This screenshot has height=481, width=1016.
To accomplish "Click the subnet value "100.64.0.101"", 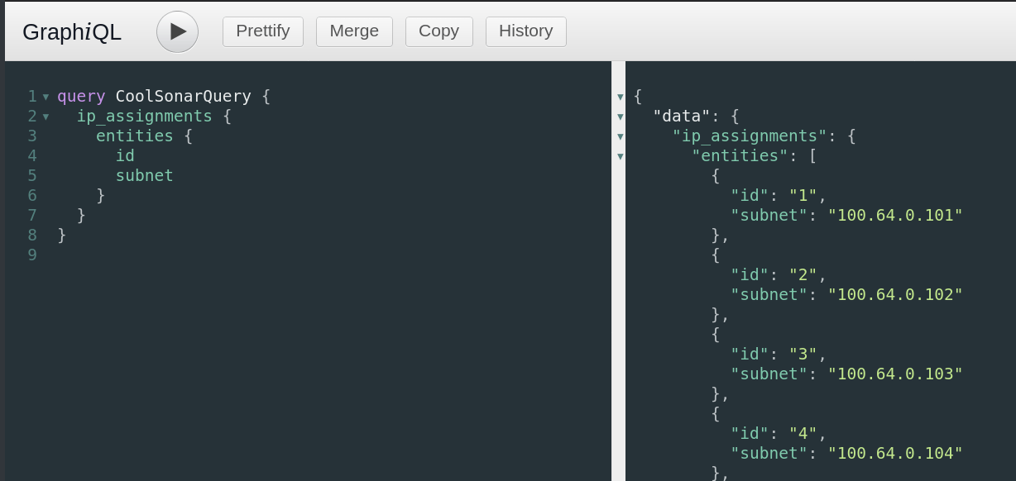I will click(x=895, y=215).
